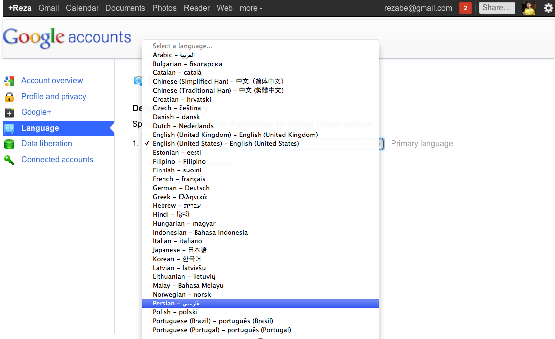555x339 pixels.
Task: Open the more dropdown in top bar
Action: point(251,8)
